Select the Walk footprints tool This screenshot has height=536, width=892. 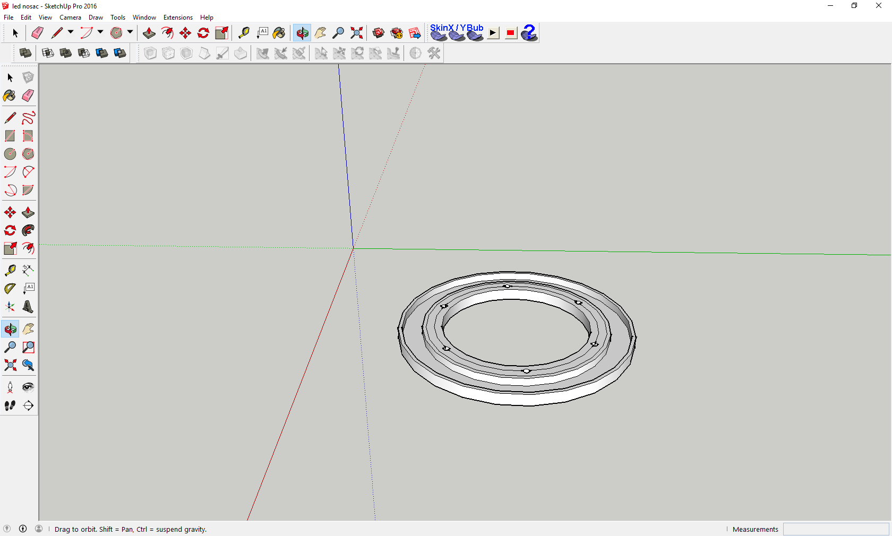coord(10,405)
